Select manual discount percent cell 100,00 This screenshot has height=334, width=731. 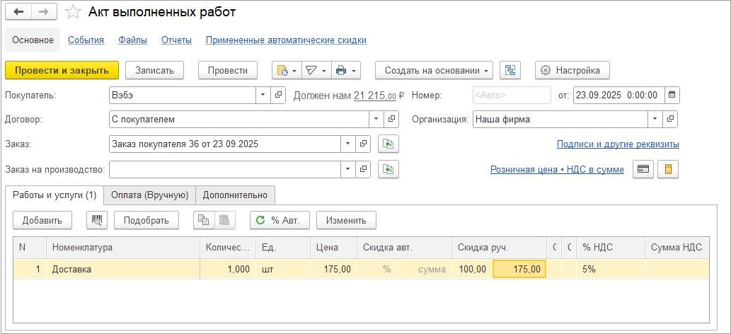pos(472,269)
